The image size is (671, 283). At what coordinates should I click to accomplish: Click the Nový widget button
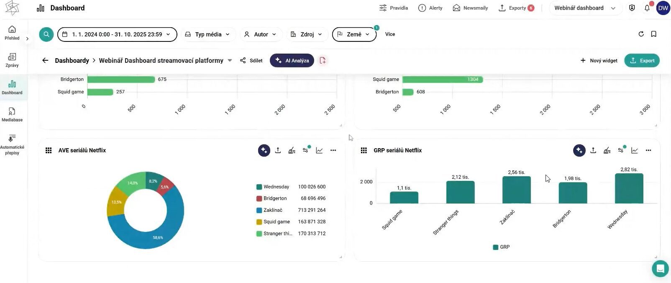[x=599, y=61]
